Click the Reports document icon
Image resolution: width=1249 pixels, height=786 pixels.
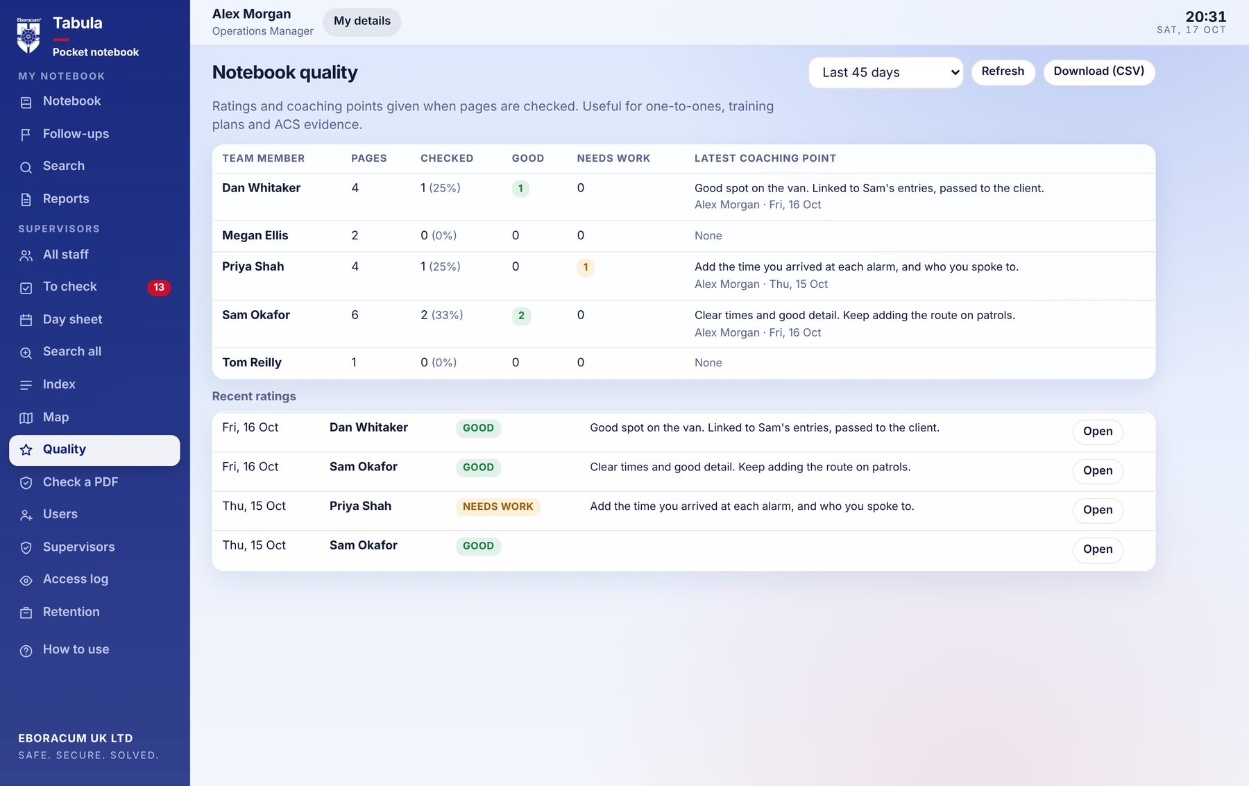point(26,200)
